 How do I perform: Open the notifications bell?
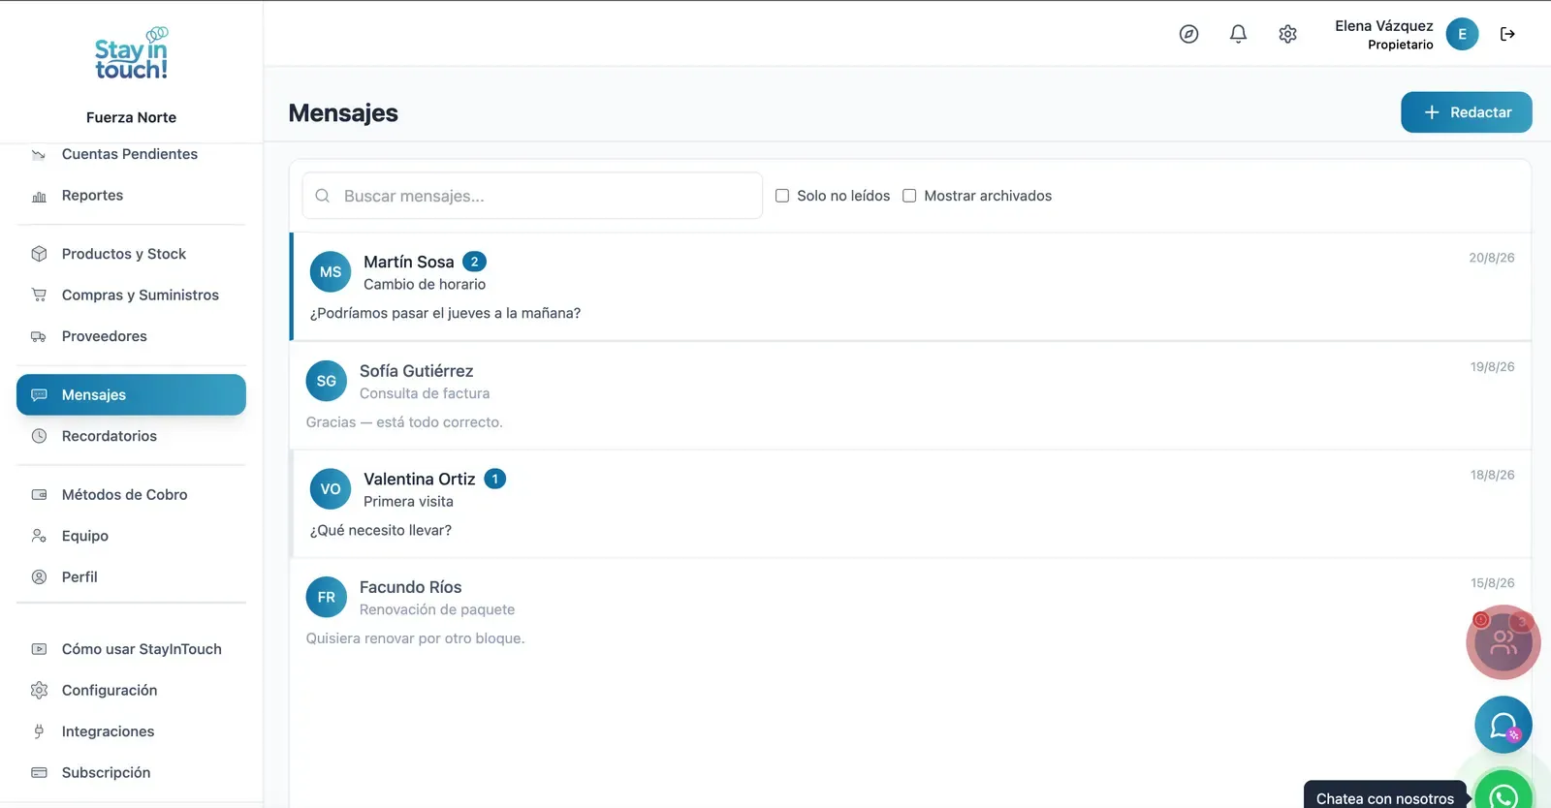point(1238,34)
